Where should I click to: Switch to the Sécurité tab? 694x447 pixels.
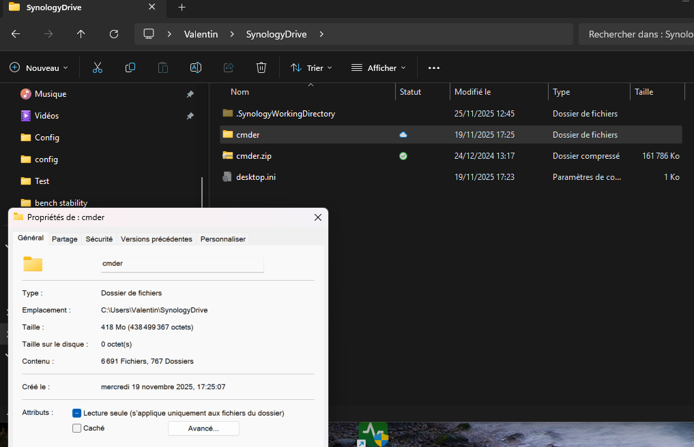click(99, 239)
